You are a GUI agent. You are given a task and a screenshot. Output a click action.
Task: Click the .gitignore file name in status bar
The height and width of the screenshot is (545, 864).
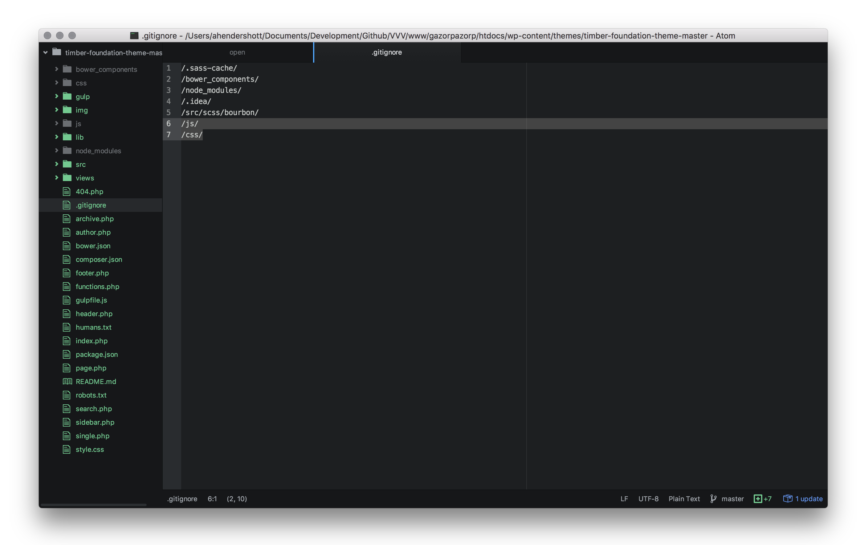[182, 499]
